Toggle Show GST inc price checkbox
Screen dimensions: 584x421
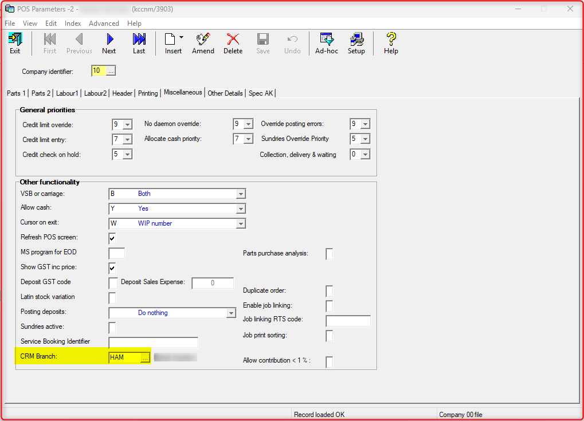click(x=112, y=268)
